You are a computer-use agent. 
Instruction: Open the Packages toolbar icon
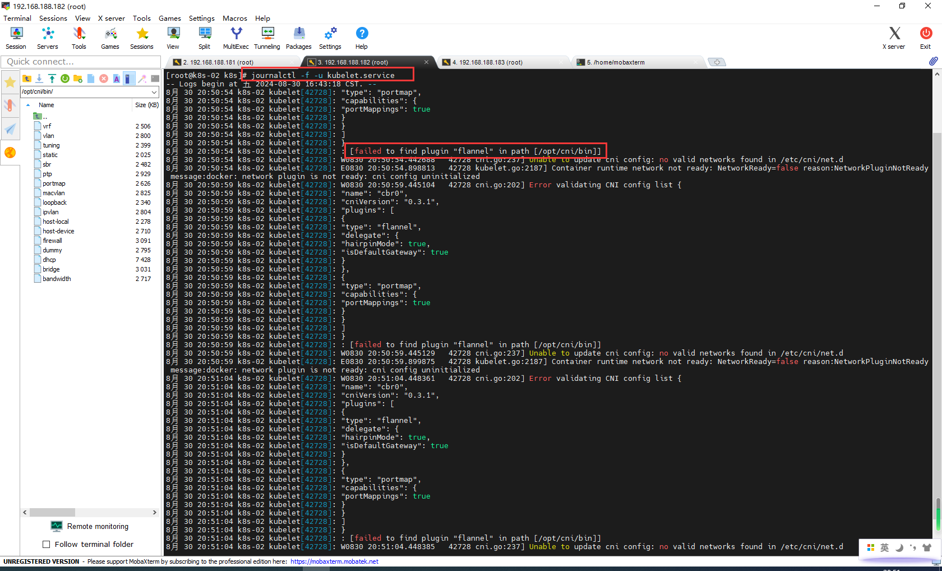(299, 38)
